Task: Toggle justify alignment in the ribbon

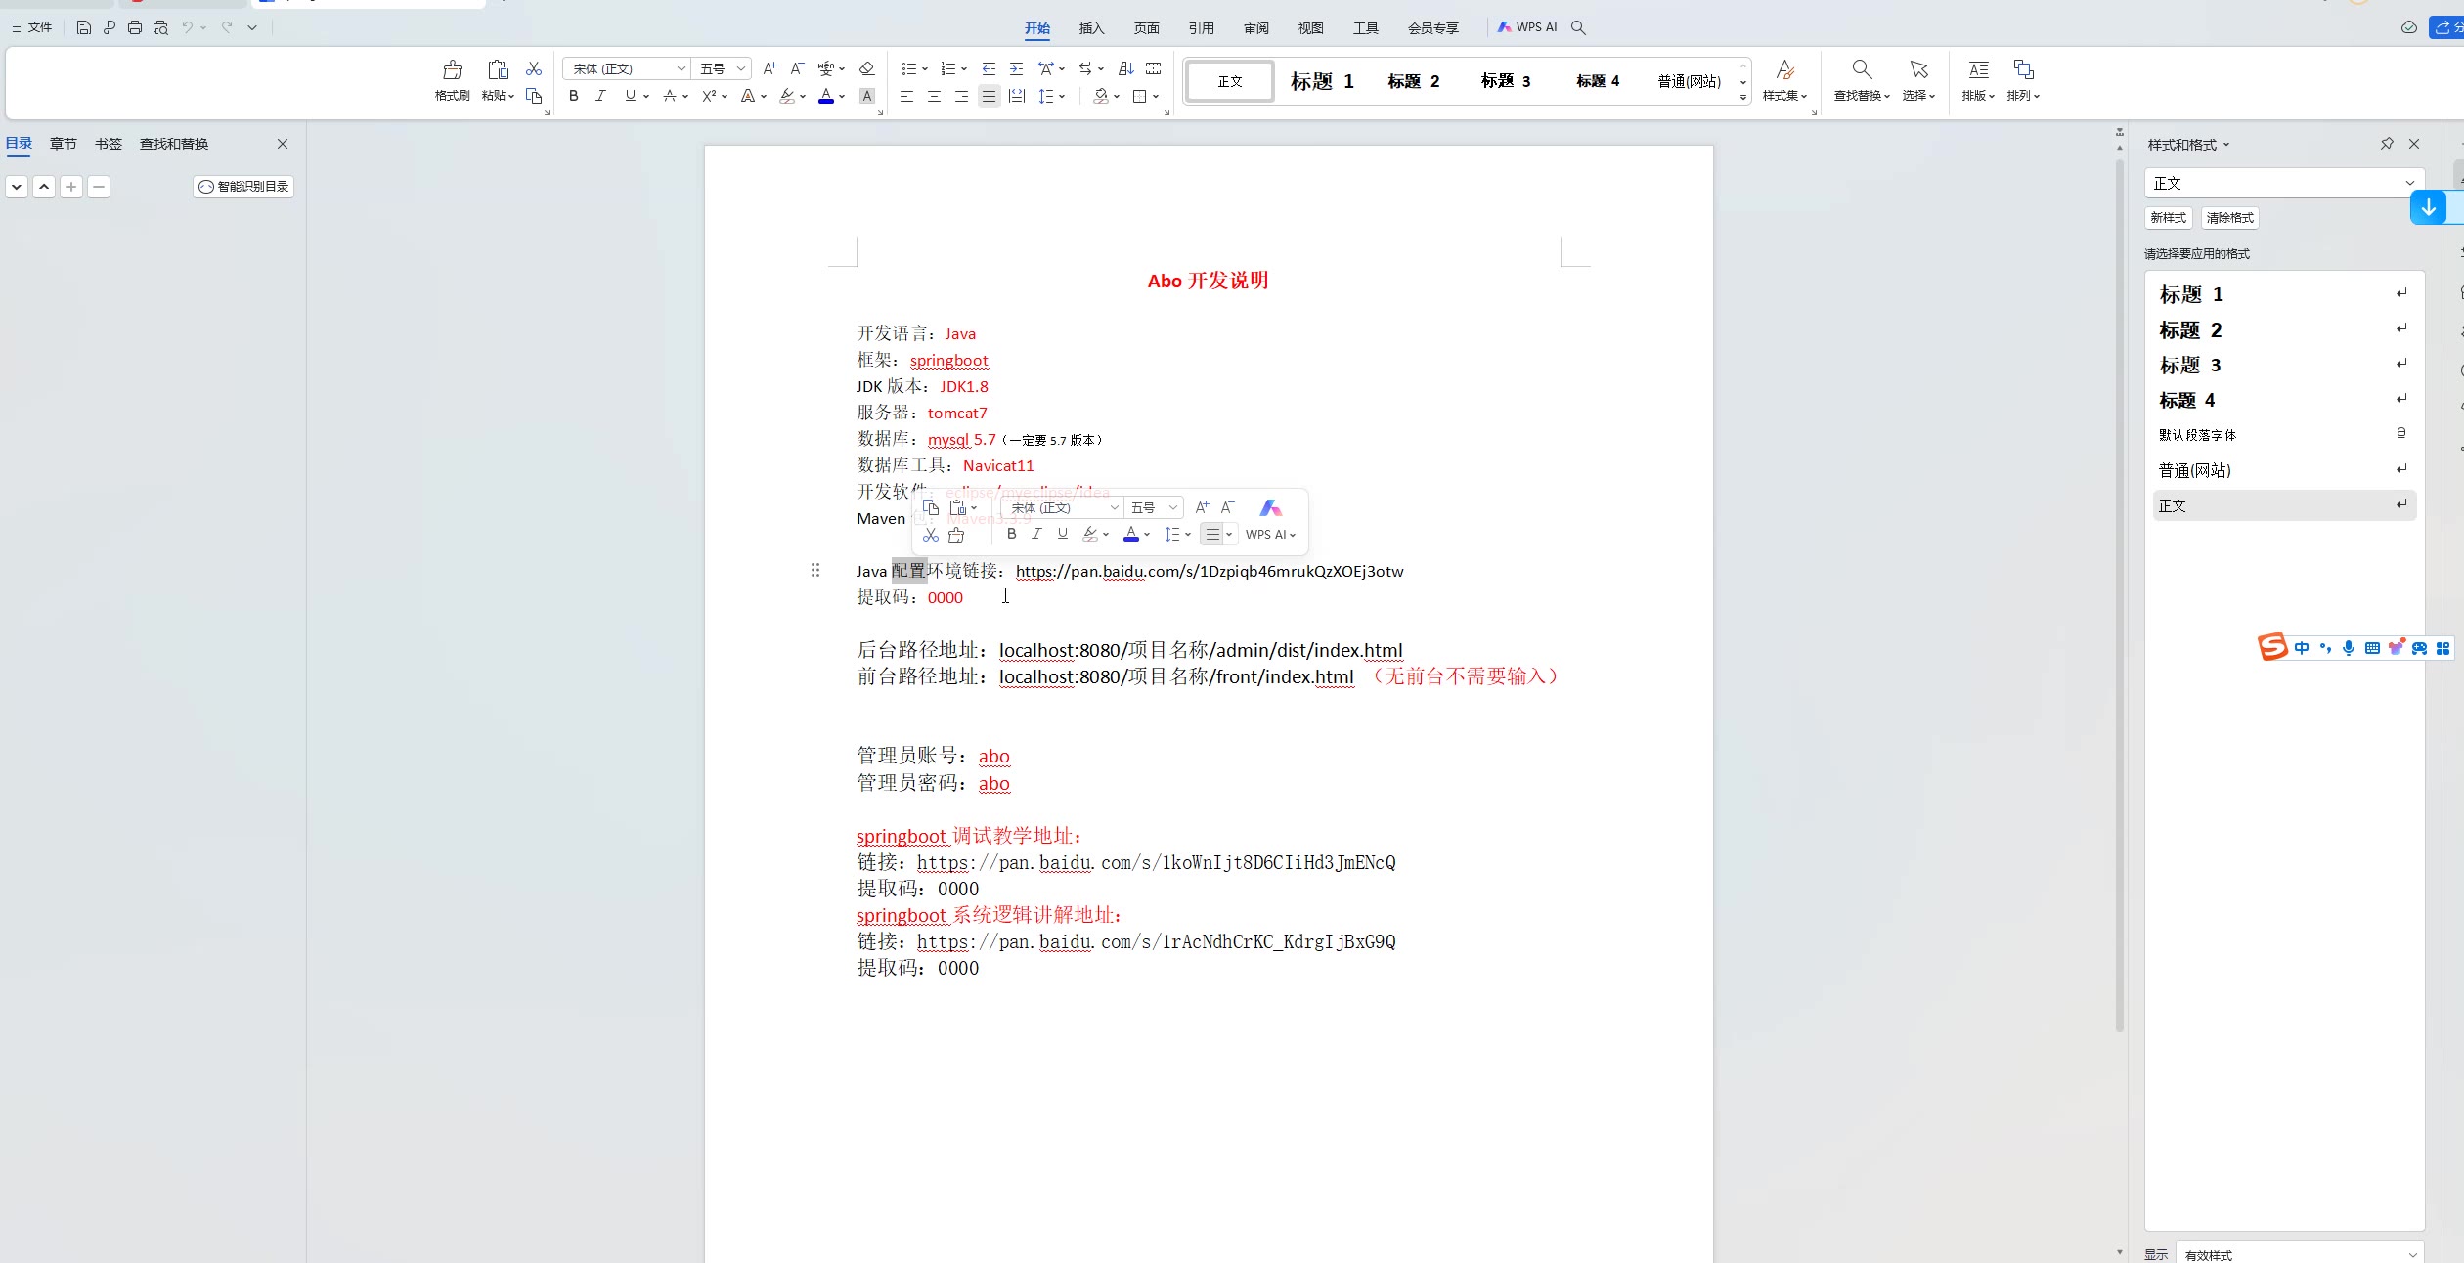Action: [989, 96]
